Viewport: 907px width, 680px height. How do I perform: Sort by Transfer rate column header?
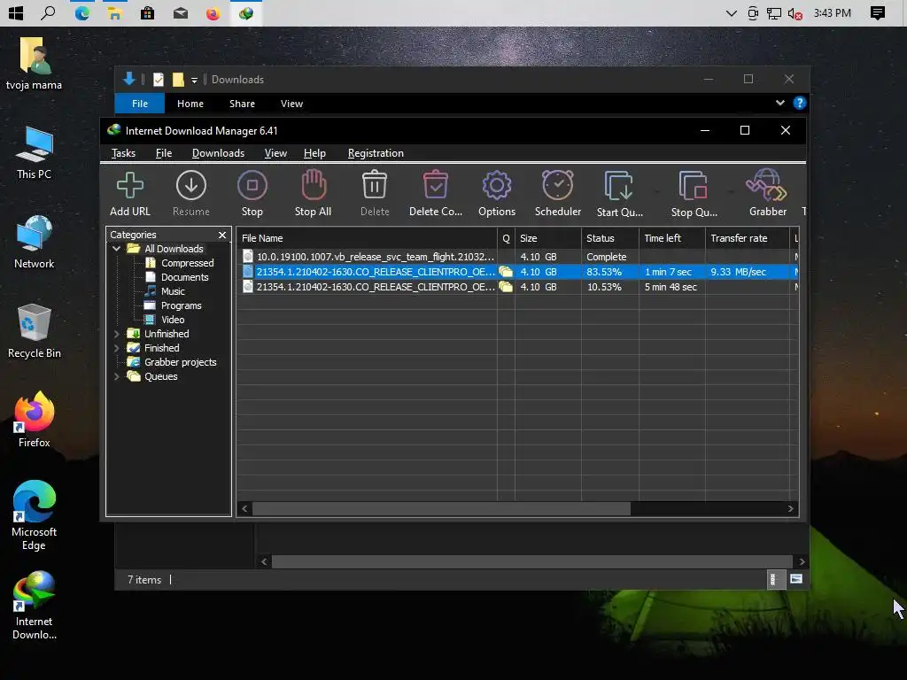tap(747, 238)
